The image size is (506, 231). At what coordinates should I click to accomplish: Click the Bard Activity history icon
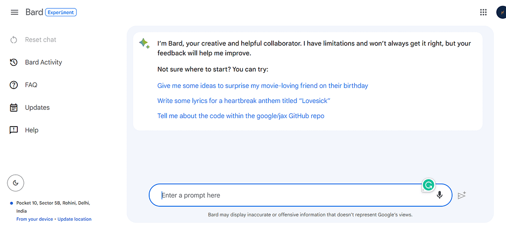(x=13, y=62)
